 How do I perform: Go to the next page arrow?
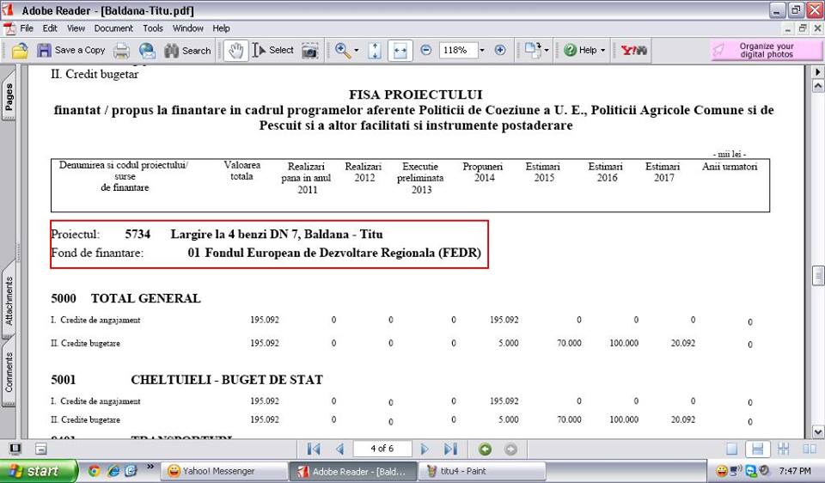(x=425, y=449)
